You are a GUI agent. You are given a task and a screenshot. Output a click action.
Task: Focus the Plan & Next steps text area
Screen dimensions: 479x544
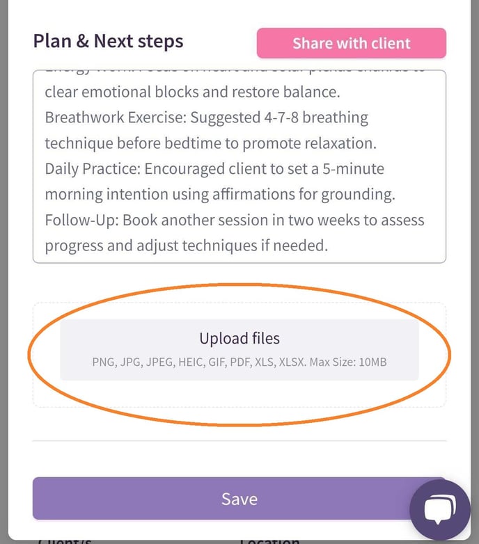[239, 167]
